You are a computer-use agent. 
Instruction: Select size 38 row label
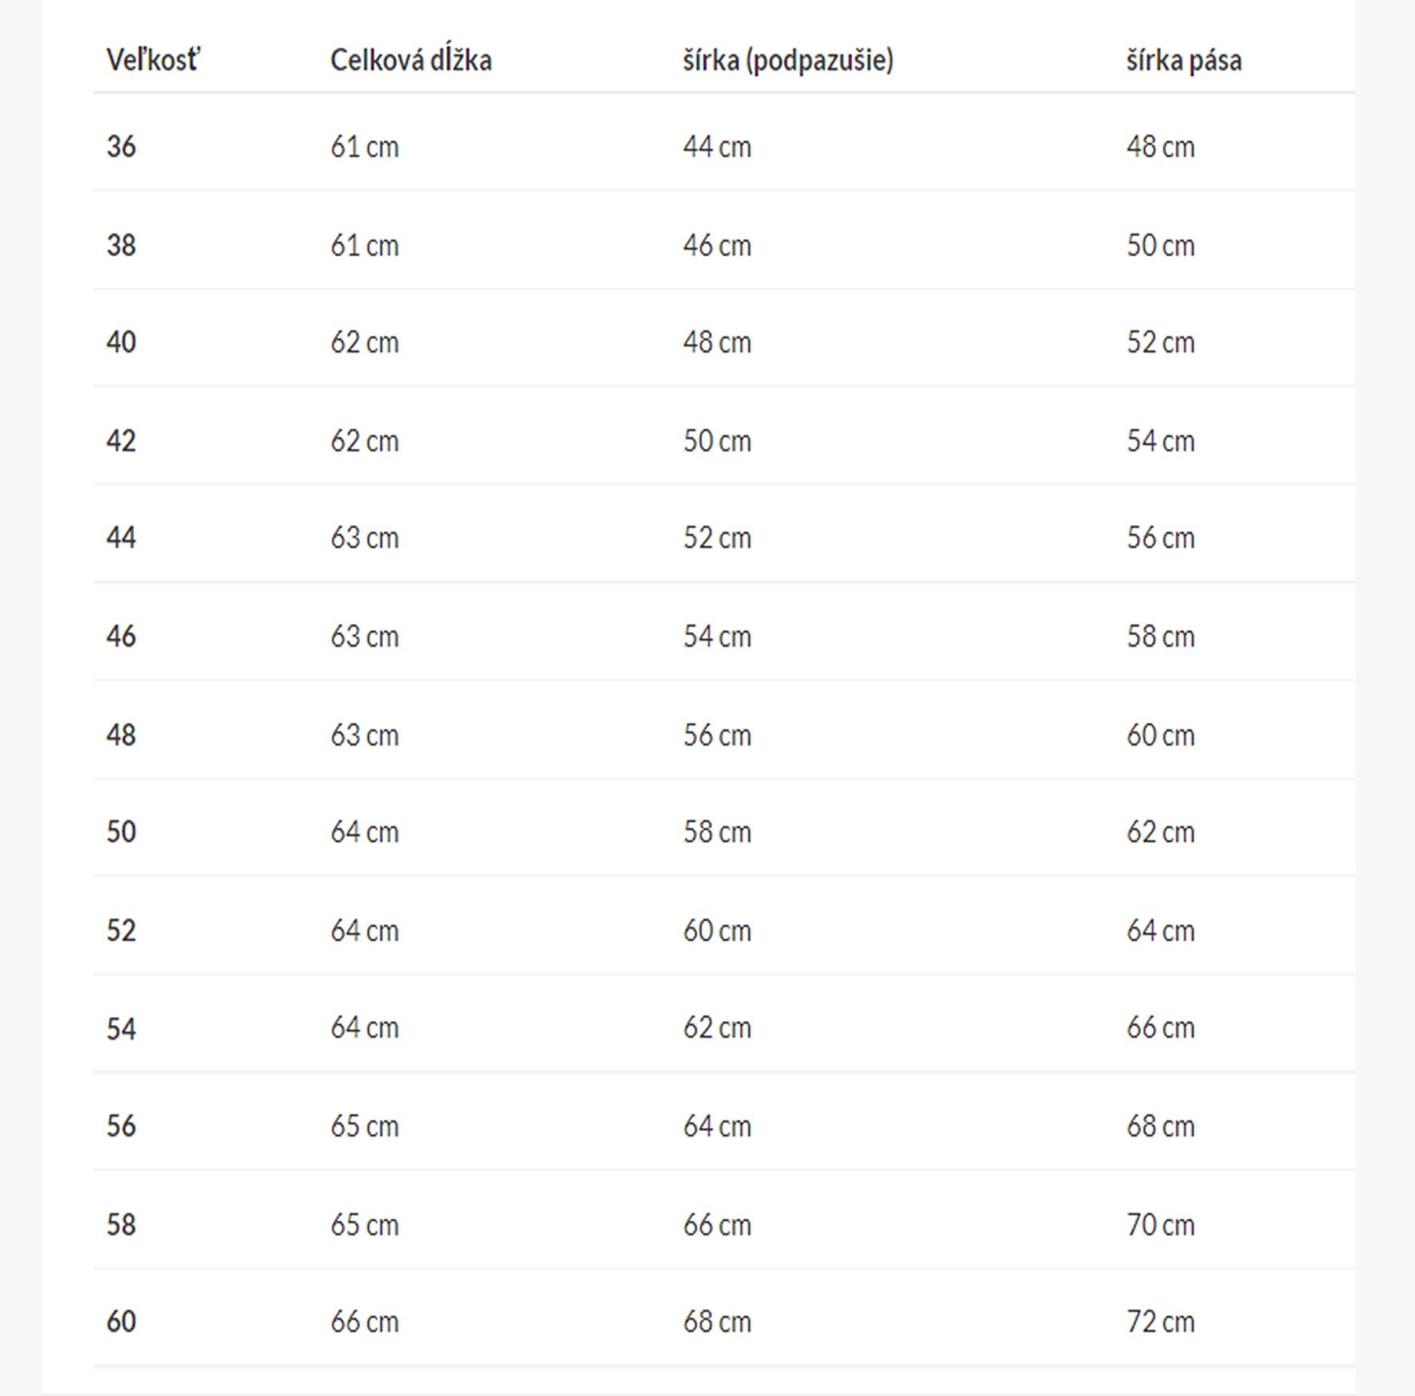pyautogui.click(x=121, y=244)
